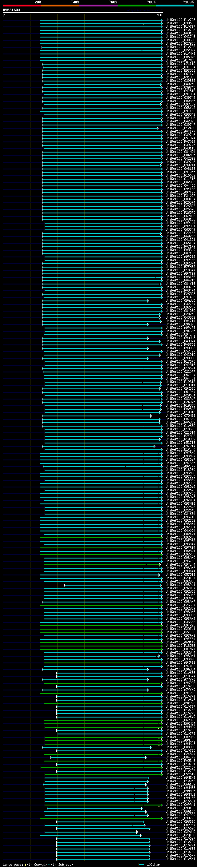Open hit UniRef100_P10796
This screenshot has width=197, height=867.
pyautogui.click(x=180, y=30)
